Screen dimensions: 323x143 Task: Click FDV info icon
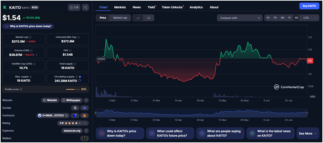click(x=70, y=51)
